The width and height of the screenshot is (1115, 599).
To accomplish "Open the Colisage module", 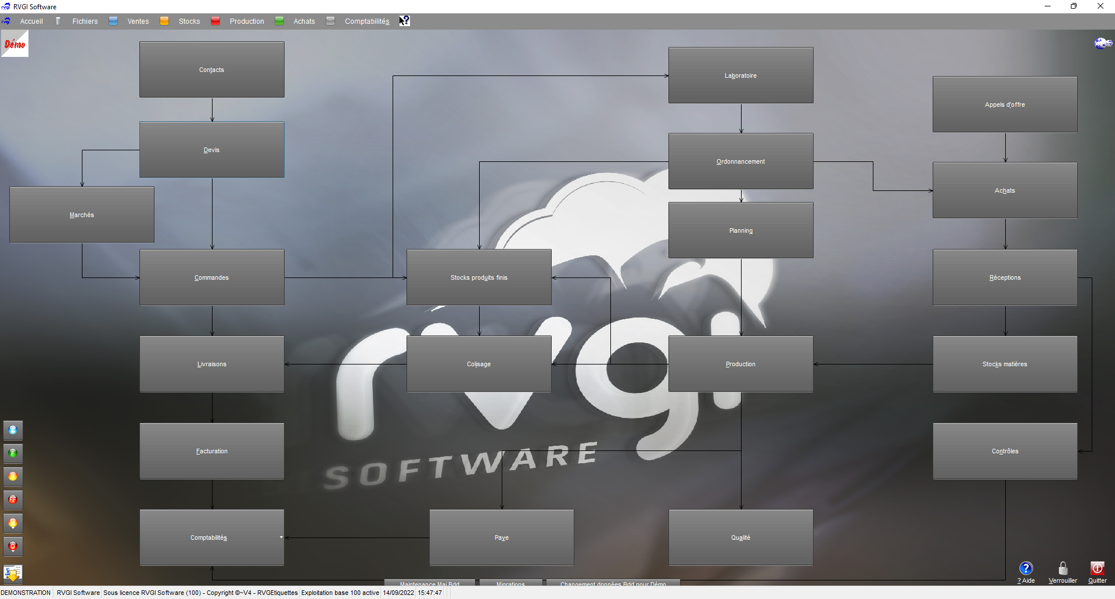I will coord(479,364).
